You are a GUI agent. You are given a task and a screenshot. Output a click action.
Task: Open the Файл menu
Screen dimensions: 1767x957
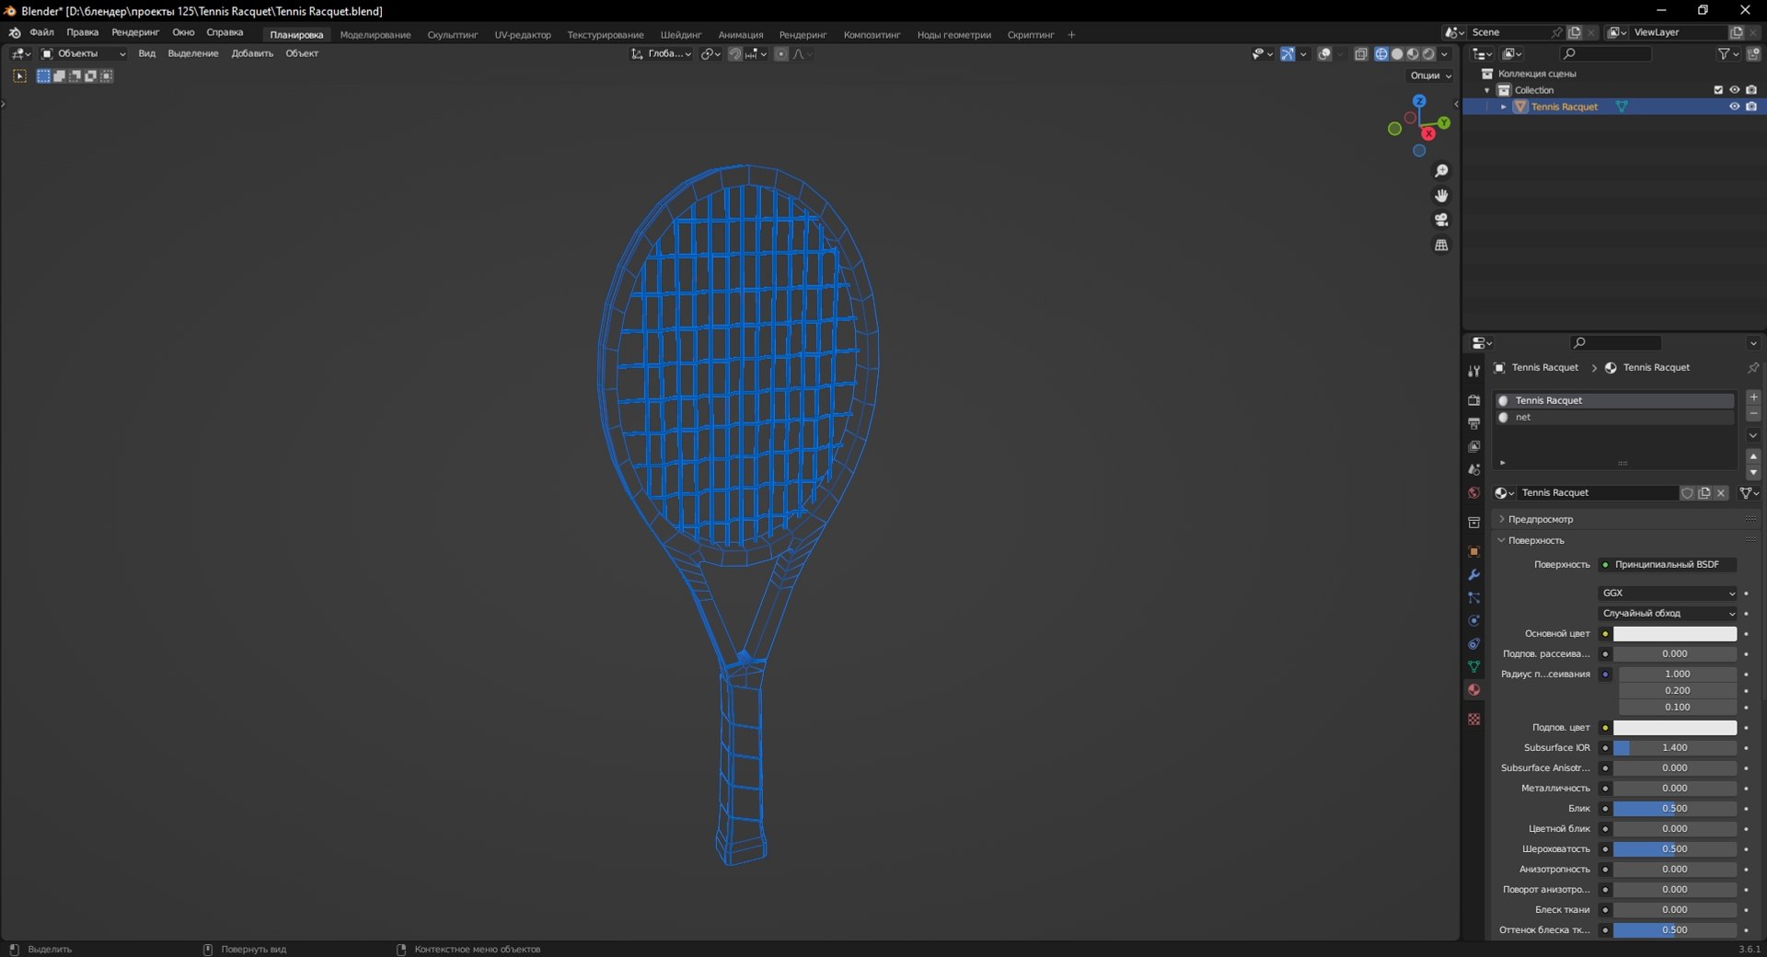[41, 32]
